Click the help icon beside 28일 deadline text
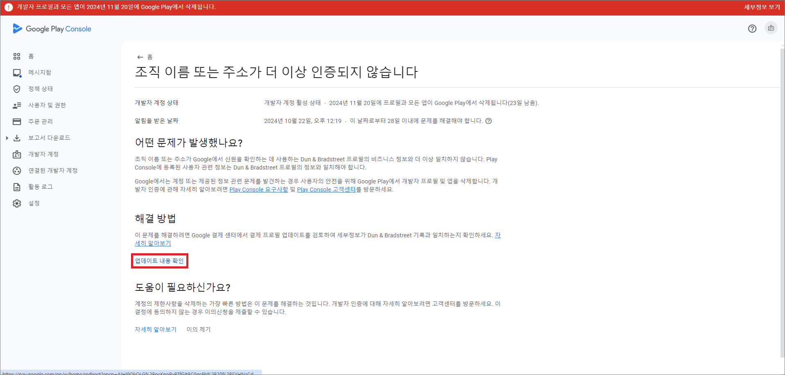This screenshot has height=375, width=785. click(x=489, y=121)
